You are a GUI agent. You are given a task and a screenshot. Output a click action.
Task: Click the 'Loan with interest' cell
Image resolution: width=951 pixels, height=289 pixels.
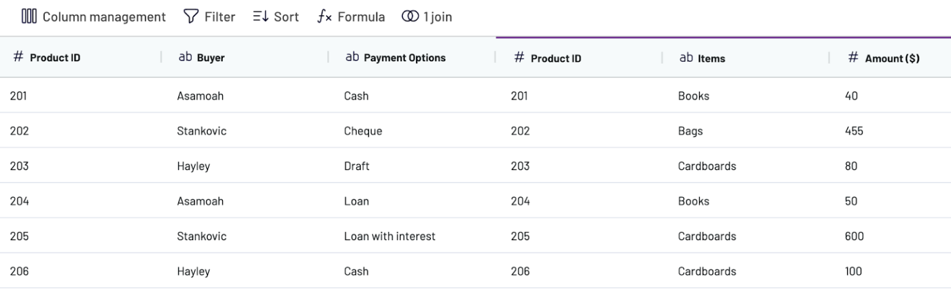pyautogui.click(x=389, y=236)
